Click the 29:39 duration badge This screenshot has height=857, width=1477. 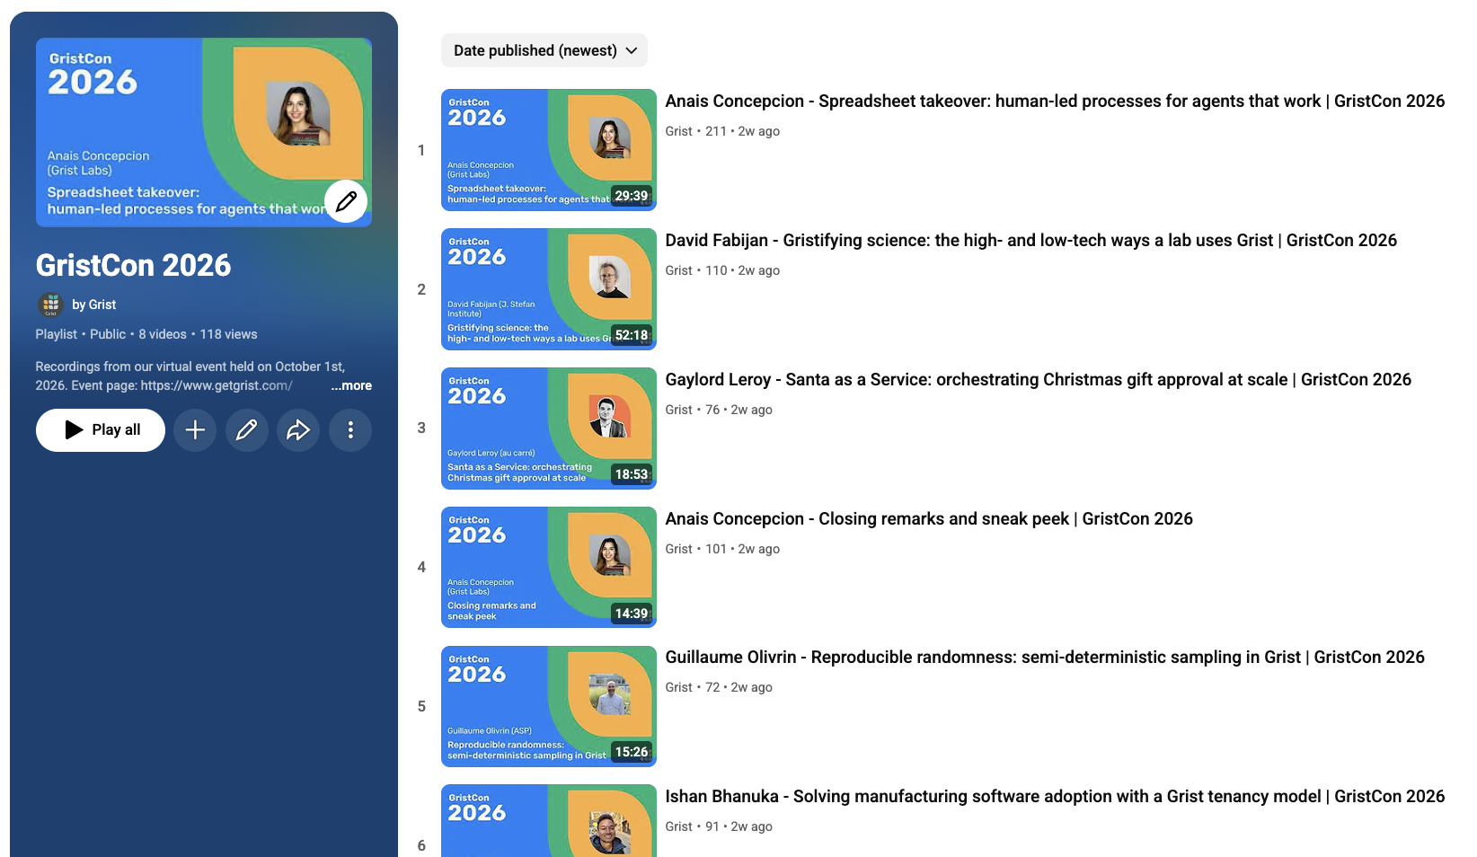coord(631,196)
